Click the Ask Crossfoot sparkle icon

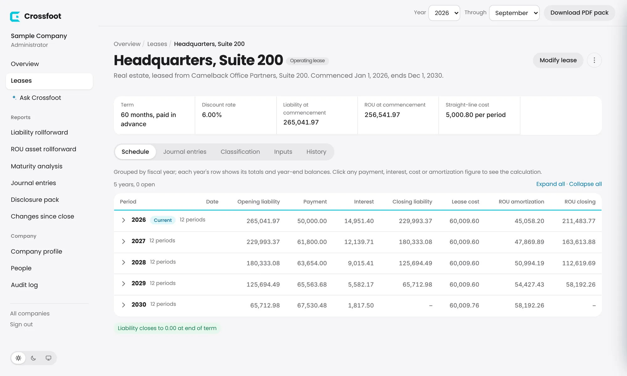[x=14, y=97]
